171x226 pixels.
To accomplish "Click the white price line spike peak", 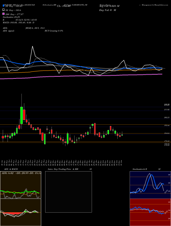I will pyautogui.click(x=32, y=46).
